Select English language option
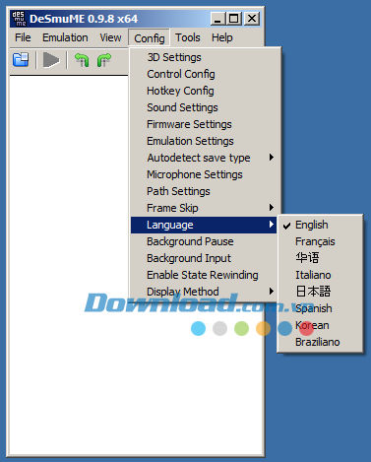The width and height of the screenshot is (371, 462). click(320, 225)
